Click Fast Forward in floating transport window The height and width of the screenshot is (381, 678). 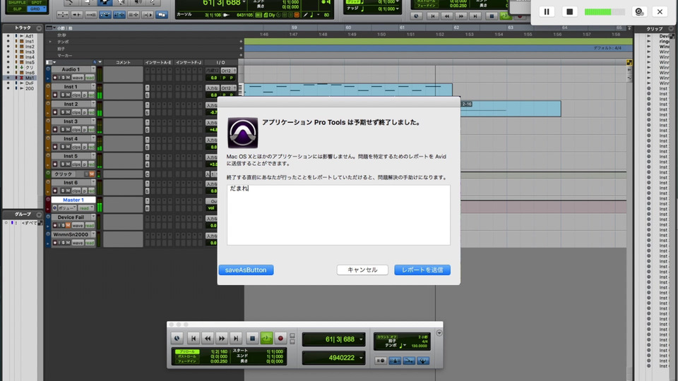222,338
